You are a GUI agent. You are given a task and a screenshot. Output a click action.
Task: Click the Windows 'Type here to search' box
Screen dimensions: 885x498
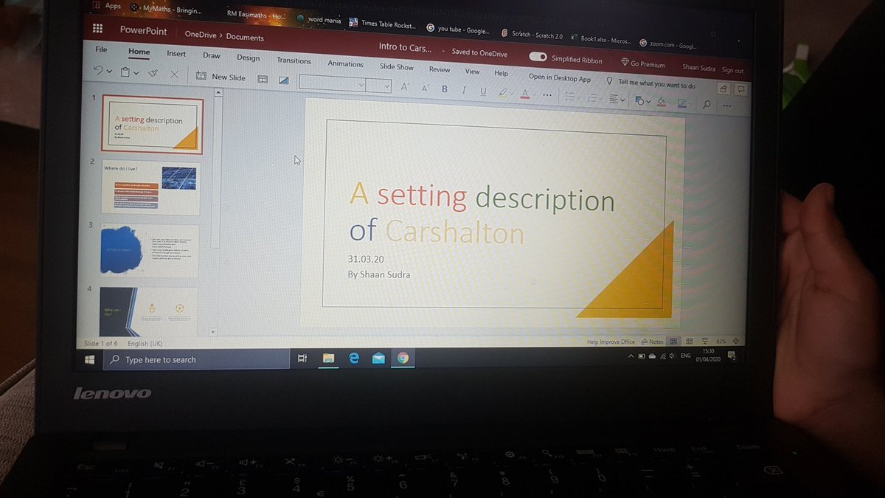tap(196, 359)
